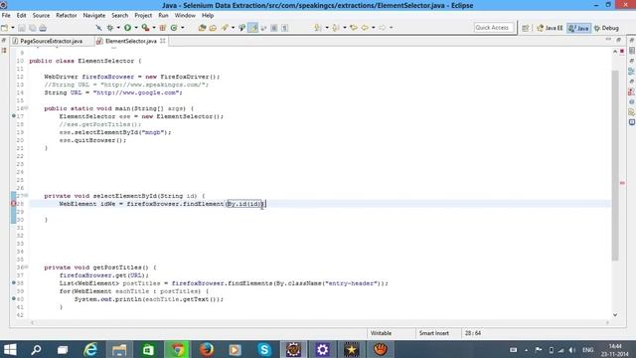Switch to the Java EE perspective

pyautogui.click(x=550, y=28)
